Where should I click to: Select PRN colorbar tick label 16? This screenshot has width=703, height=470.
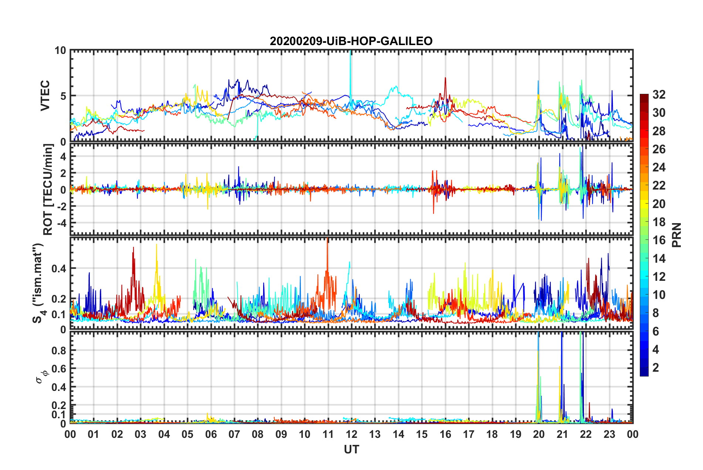(659, 240)
